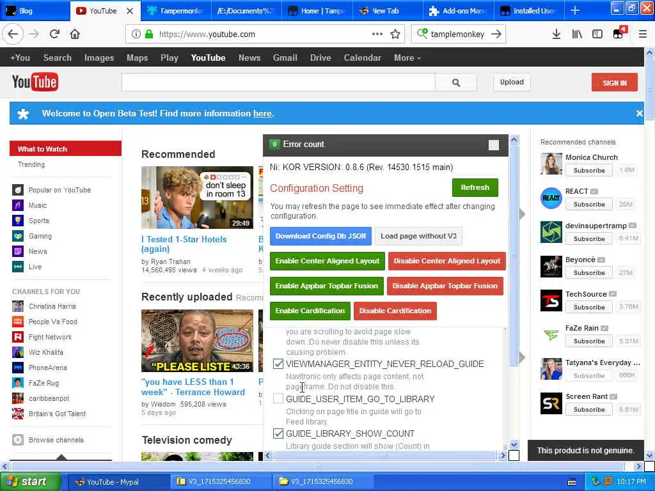Switch to the Tampermonkey tab
Screen dimensions: 655x491
point(176,10)
